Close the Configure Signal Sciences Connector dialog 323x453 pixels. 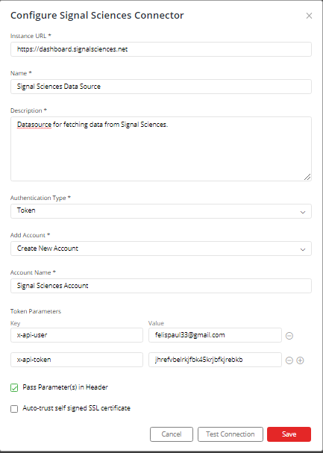coord(309,16)
